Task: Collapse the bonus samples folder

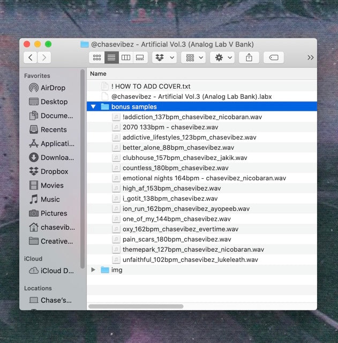Action: point(93,107)
